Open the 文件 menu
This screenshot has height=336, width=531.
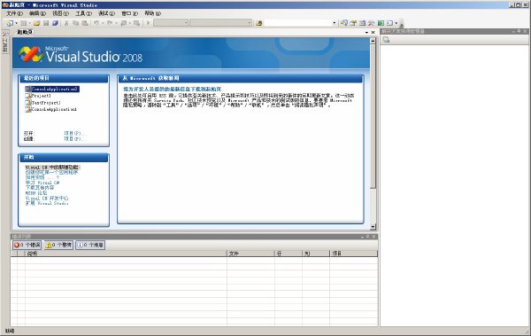[x=14, y=13]
